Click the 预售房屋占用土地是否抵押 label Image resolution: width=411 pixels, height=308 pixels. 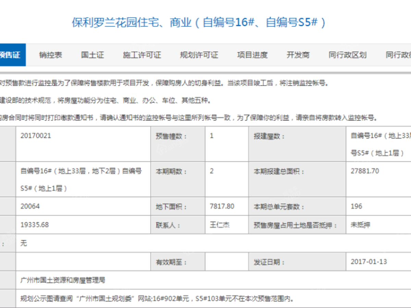point(295,225)
